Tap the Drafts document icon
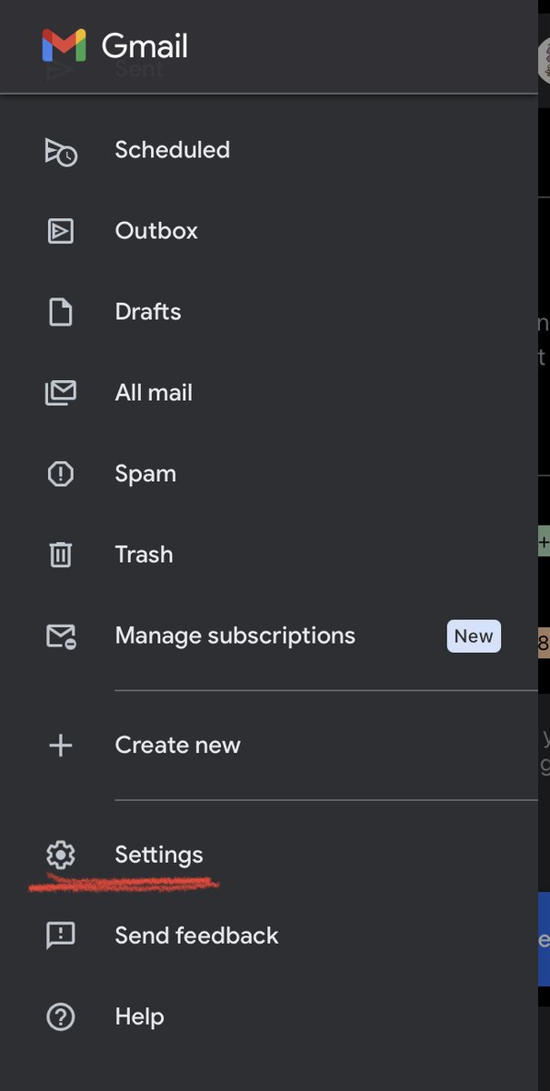 [x=61, y=313]
